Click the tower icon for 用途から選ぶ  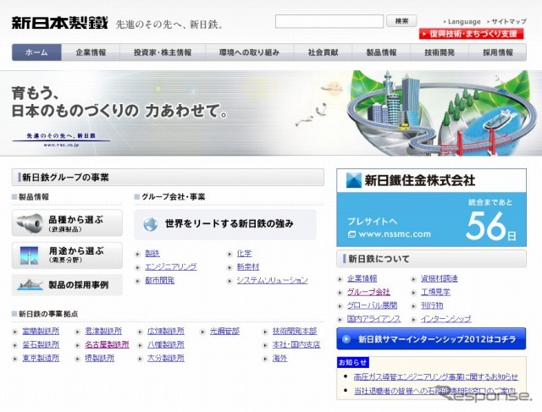click(x=29, y=255)
